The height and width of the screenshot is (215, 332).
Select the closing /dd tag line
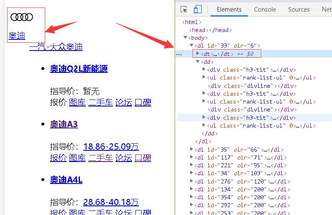[209, 133]
